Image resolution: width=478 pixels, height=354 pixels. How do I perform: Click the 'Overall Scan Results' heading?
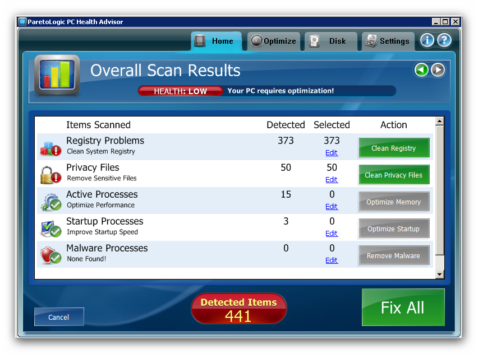pyautogui.click(x=166, y=71)
